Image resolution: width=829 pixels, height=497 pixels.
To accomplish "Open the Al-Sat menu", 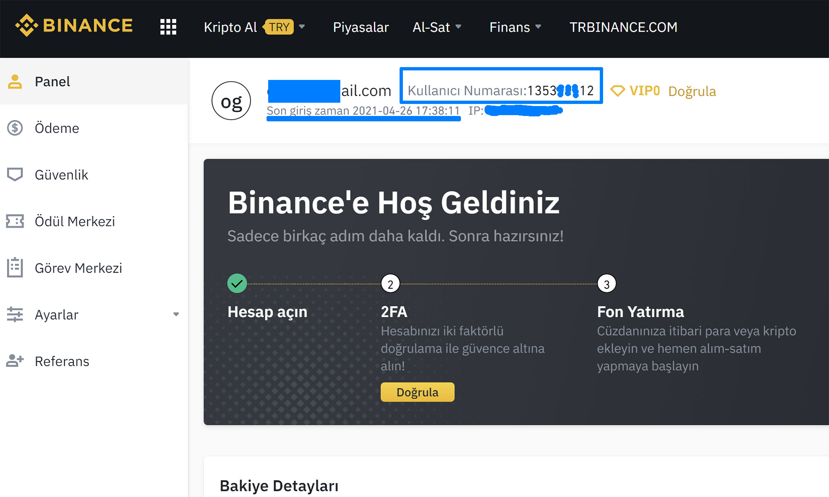I will click(x=431, y=27).
